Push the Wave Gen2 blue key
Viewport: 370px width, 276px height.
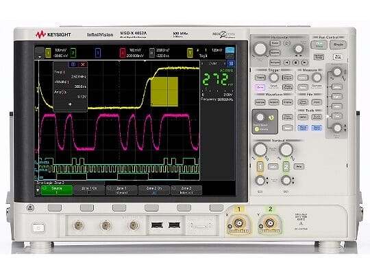[317, 128]
